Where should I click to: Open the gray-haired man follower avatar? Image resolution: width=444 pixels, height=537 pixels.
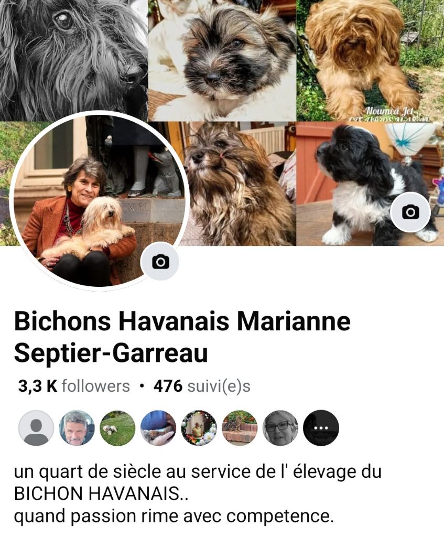tap(77, 428)
